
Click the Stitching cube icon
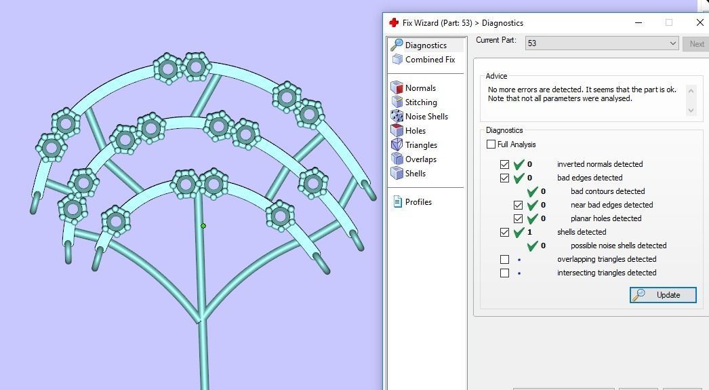coord(397,102)
